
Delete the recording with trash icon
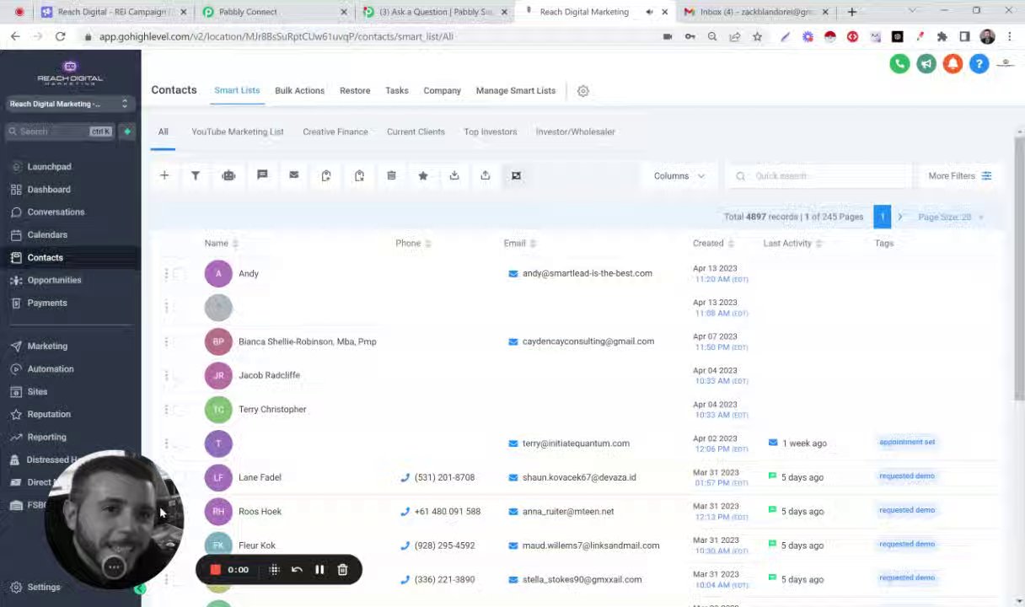[342, 570]
